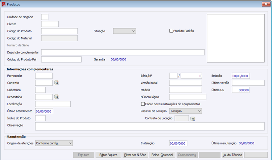Click the Componentes button
Viewport: 272px width, 160px height.
(x=187, y=155)
